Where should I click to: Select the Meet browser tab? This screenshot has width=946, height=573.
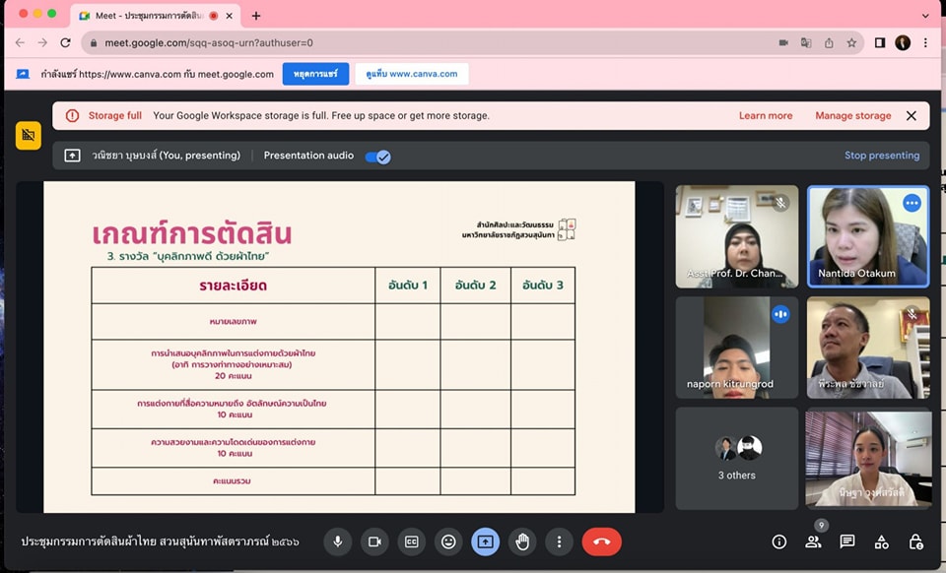148,16
